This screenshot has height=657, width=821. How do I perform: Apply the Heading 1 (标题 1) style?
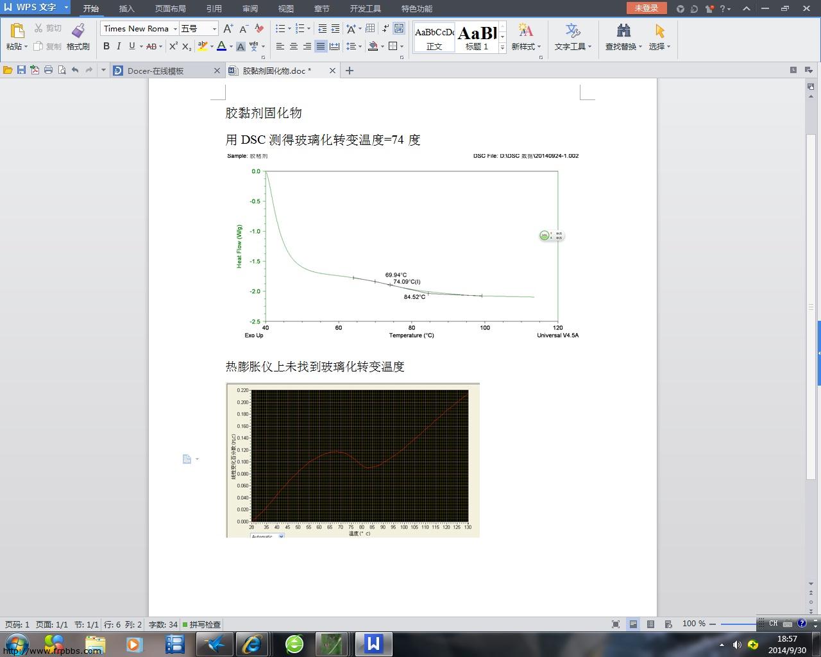pos(477,37)
